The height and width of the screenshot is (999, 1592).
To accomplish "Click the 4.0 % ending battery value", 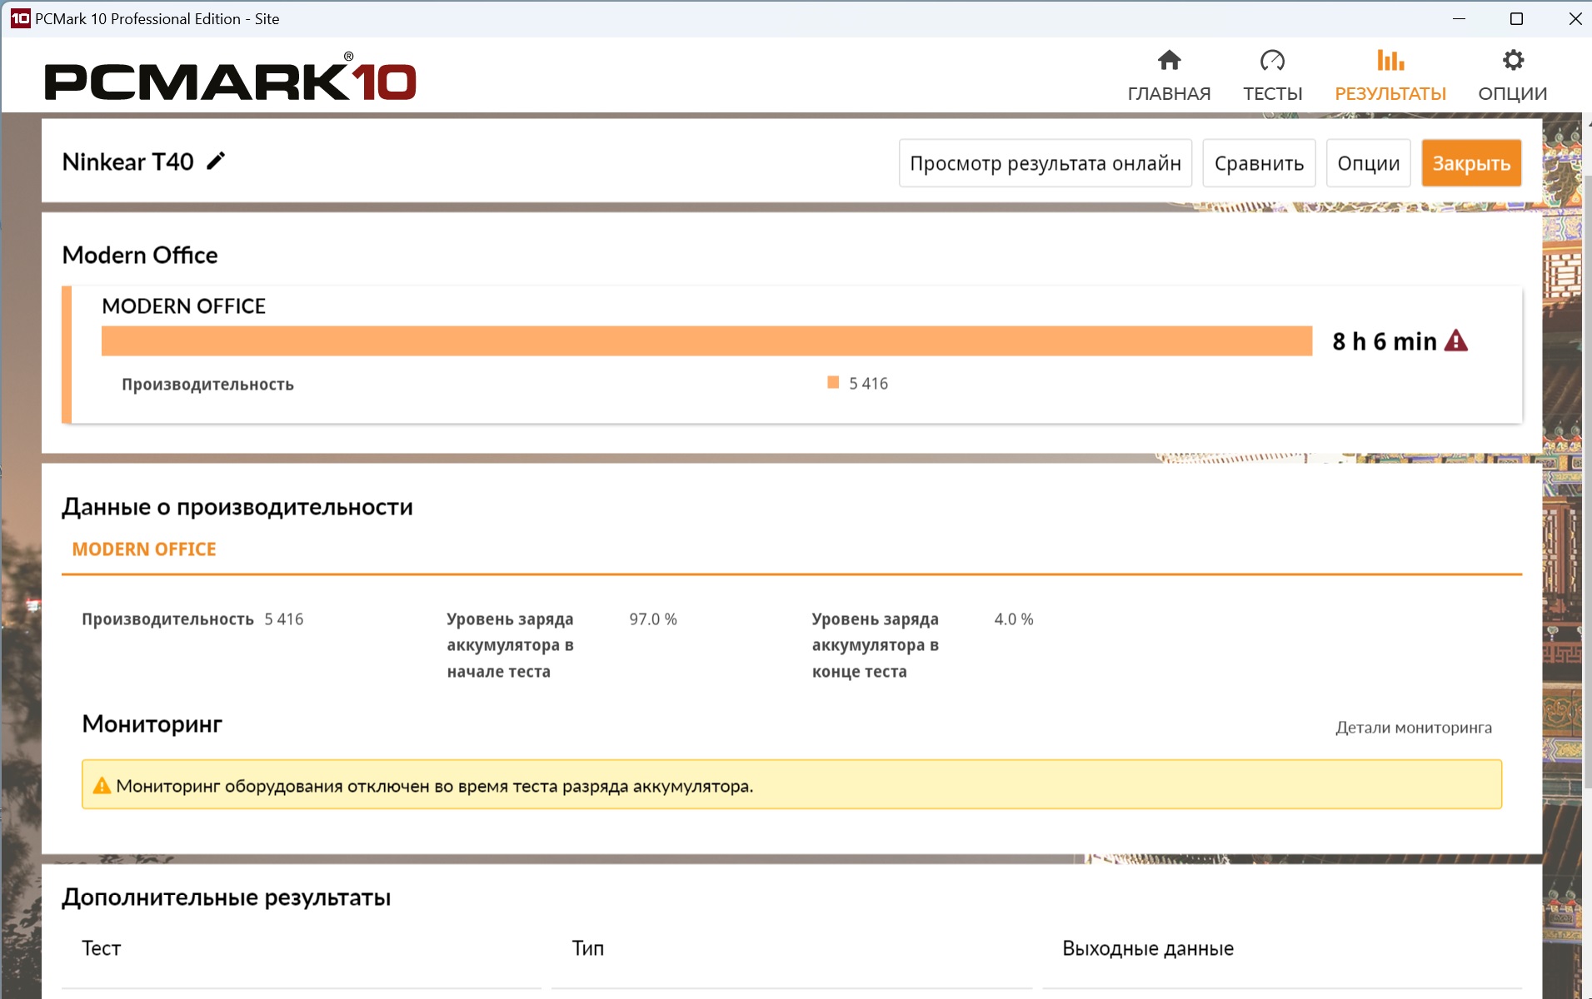I will click(1013, 619).
